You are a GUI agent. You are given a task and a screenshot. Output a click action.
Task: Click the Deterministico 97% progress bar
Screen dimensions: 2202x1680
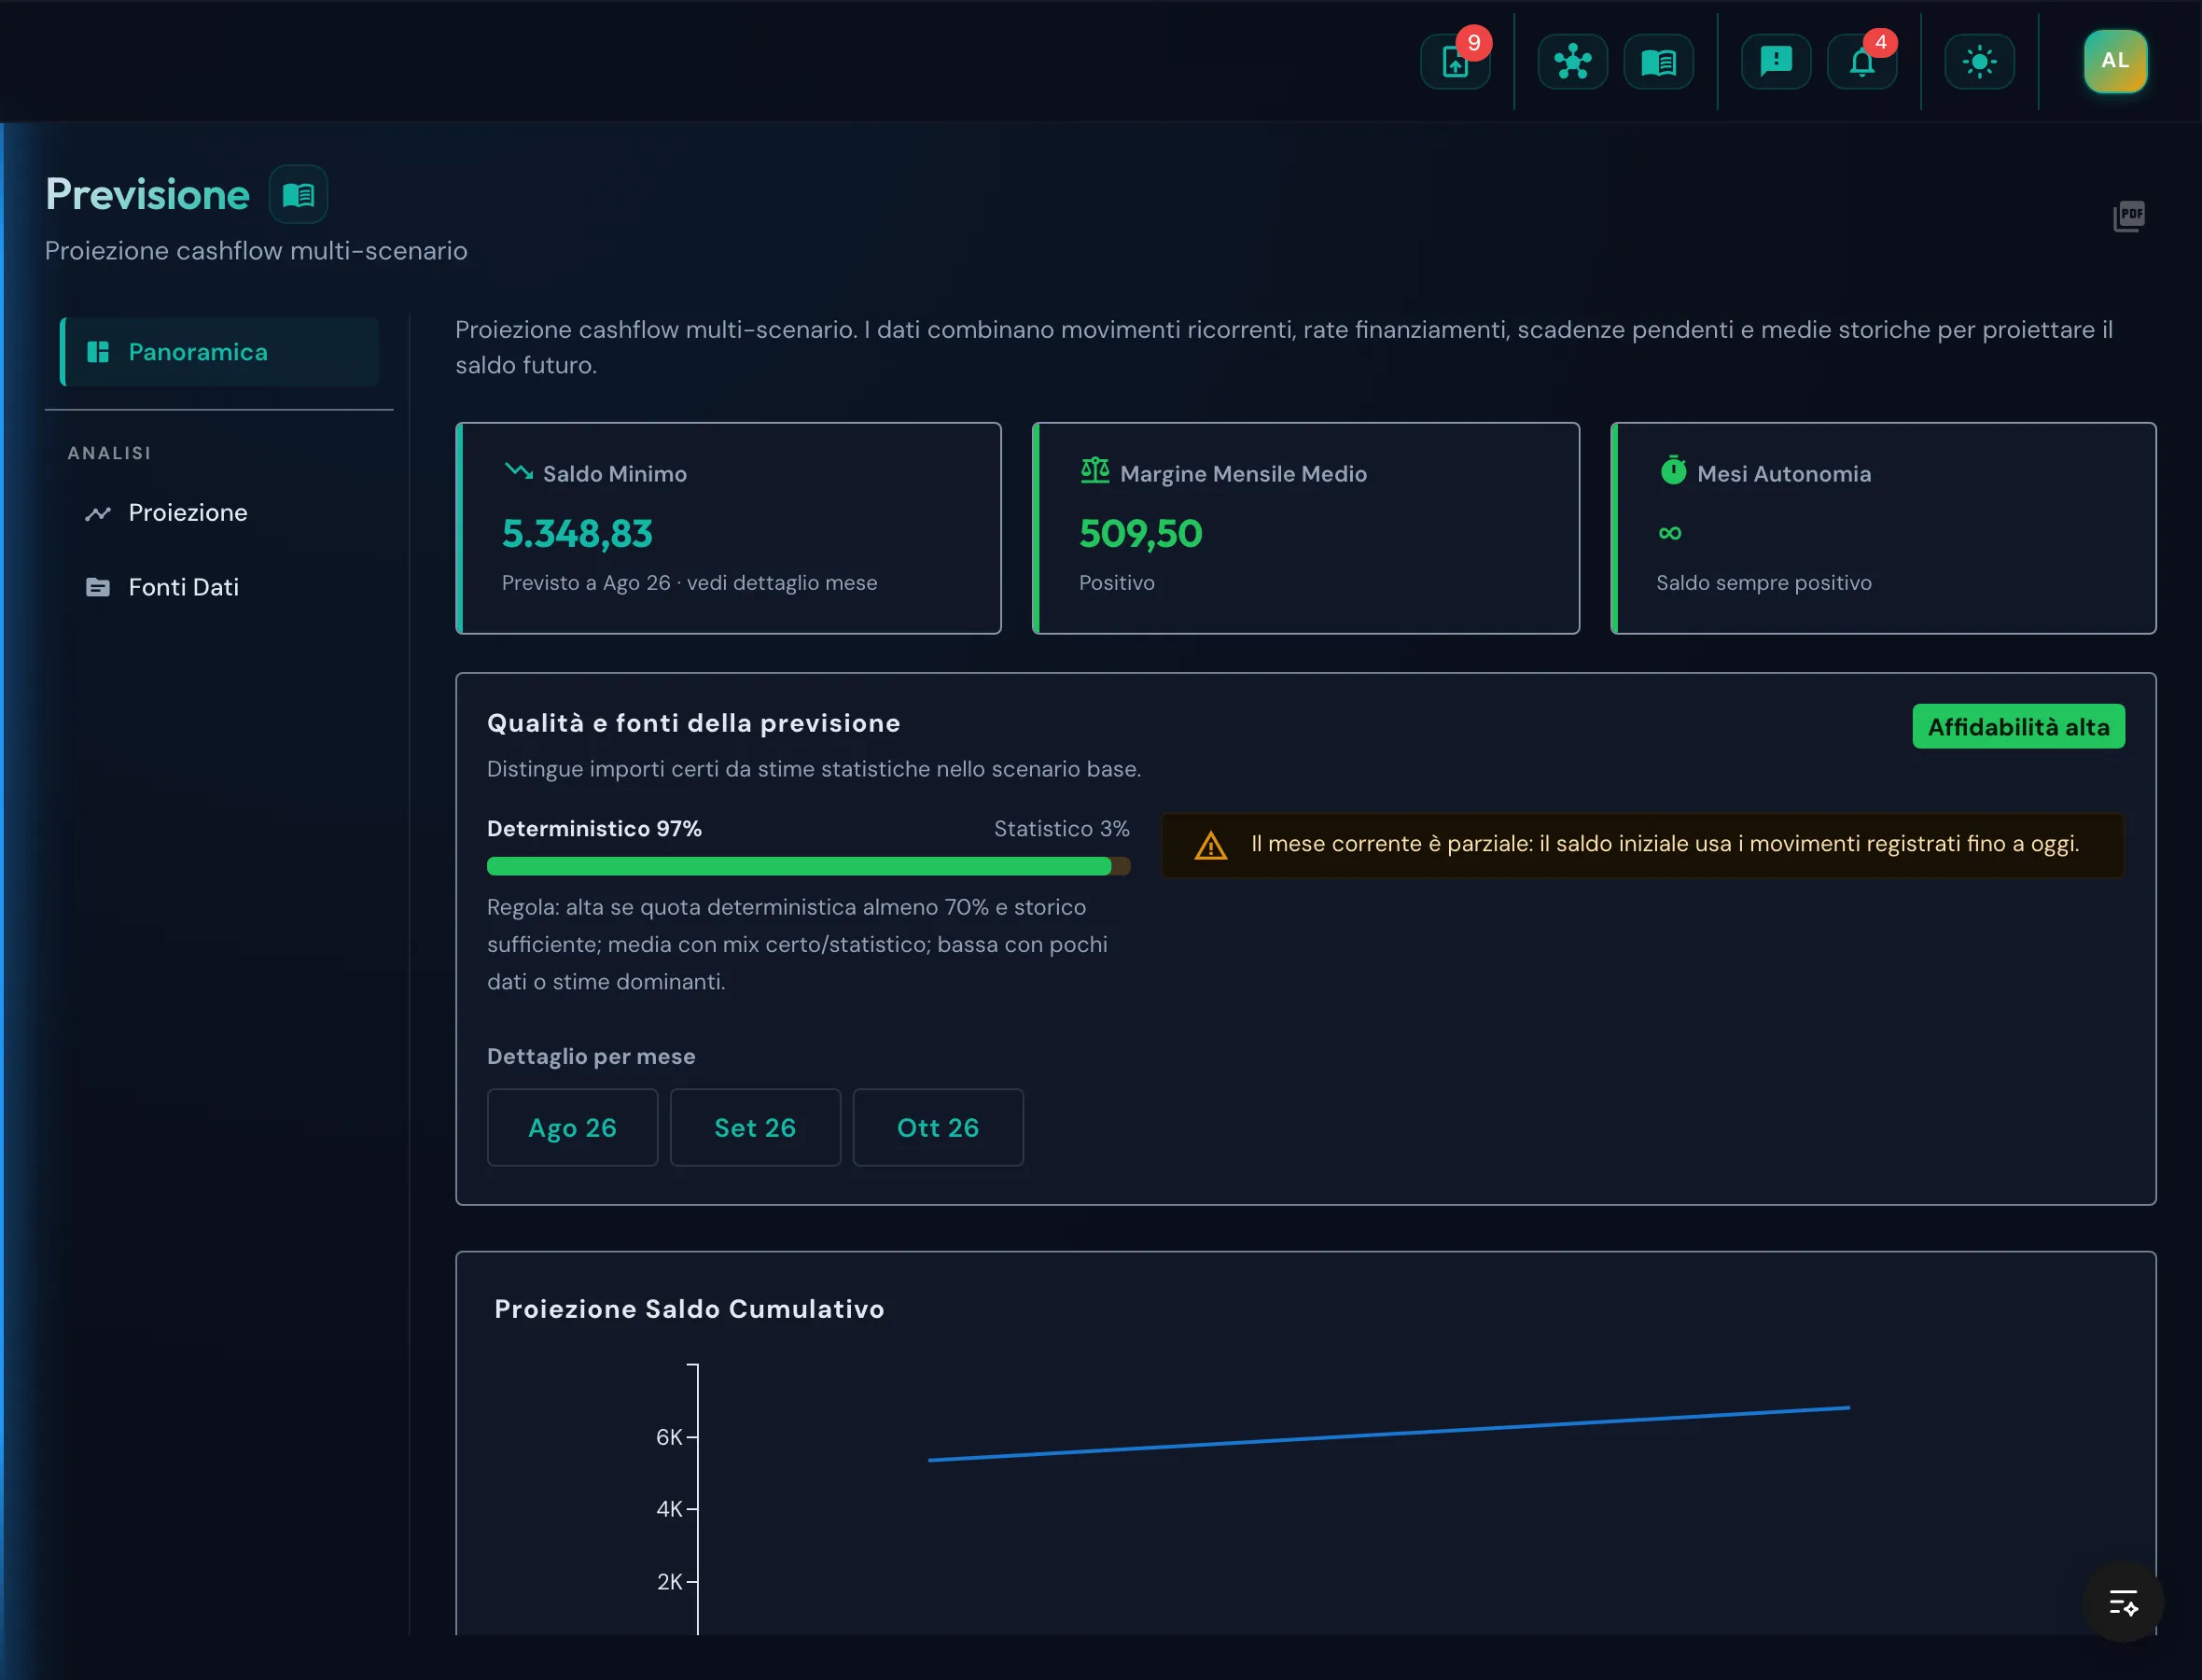[809, 866]
